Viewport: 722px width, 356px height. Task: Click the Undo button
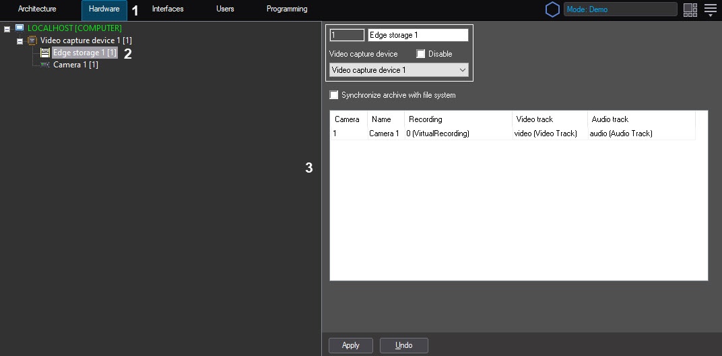pyautogui.click(x=403, y=345)
